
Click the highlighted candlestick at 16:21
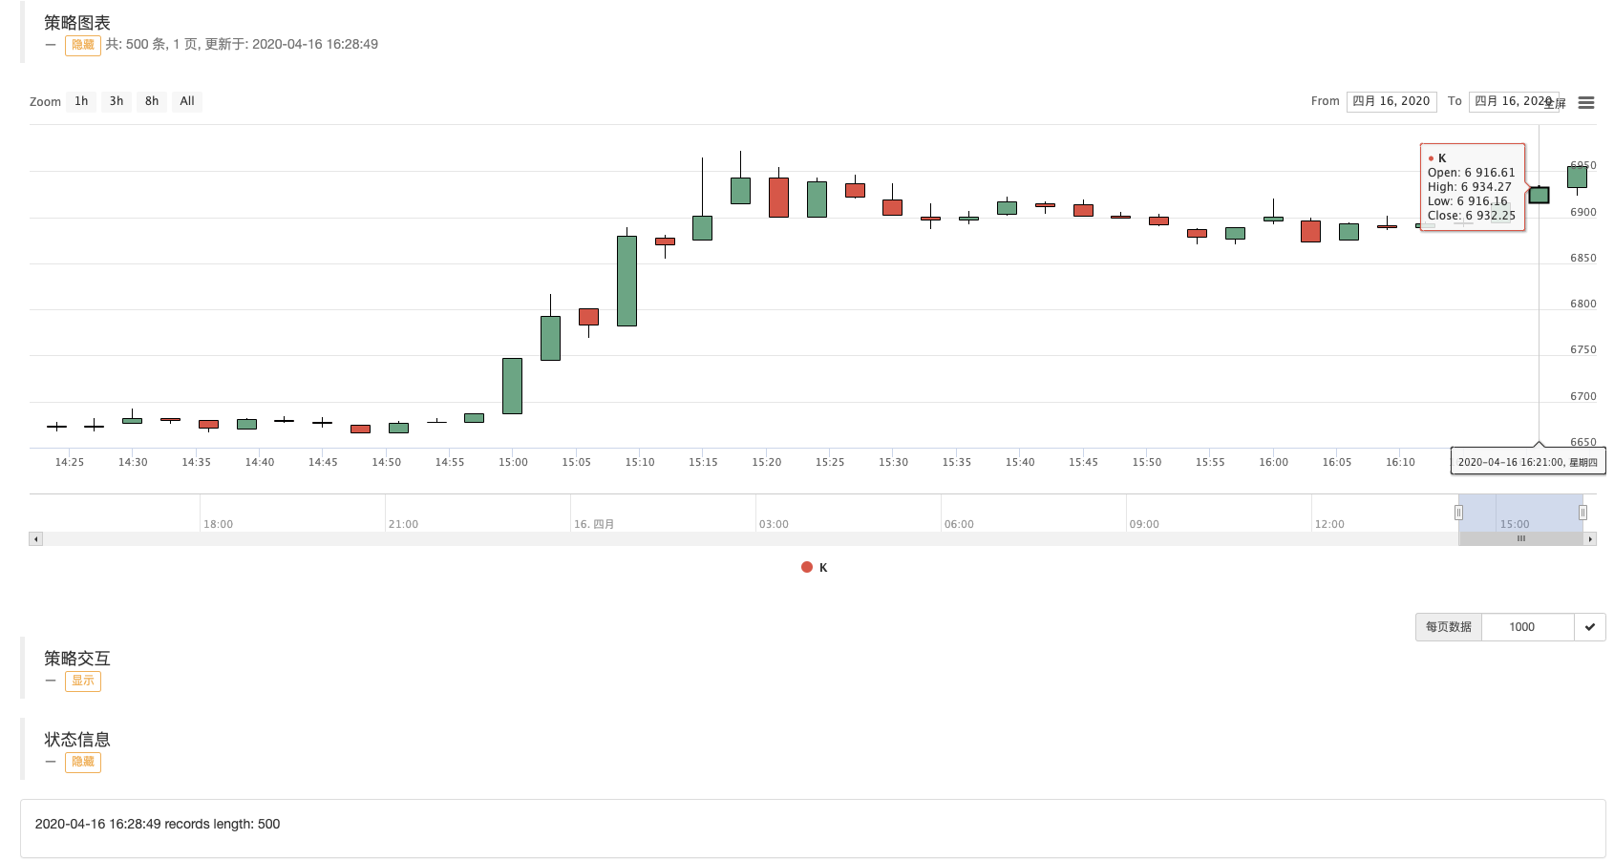(x=1539, y=195)
